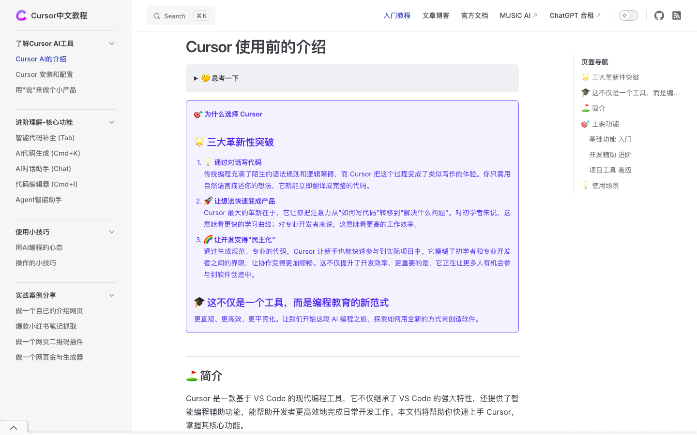The image size is (697, 435).
Task: Click the bottom-left collapse arrow button
Action: coord(14,428)
